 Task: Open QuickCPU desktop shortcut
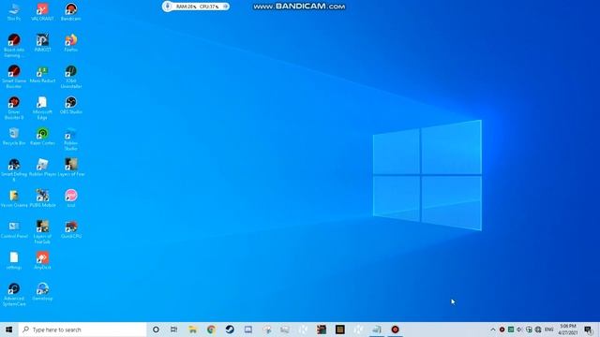[x=71, y=229]
